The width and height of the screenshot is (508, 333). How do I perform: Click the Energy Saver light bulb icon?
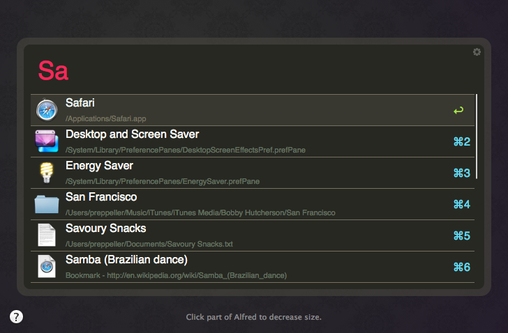coord(47,173)
